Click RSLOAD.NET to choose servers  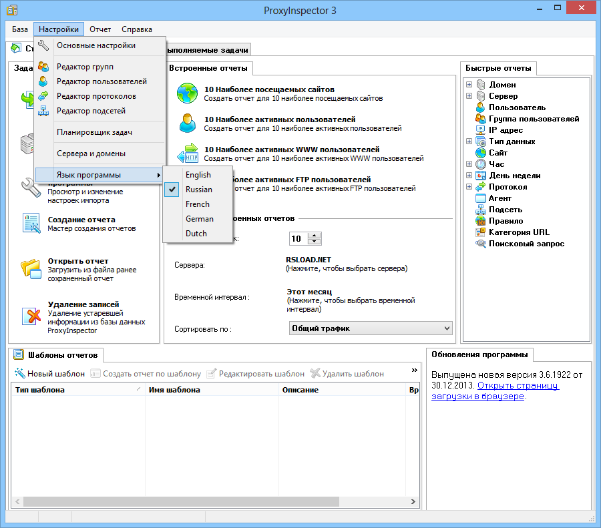point(308,260)
